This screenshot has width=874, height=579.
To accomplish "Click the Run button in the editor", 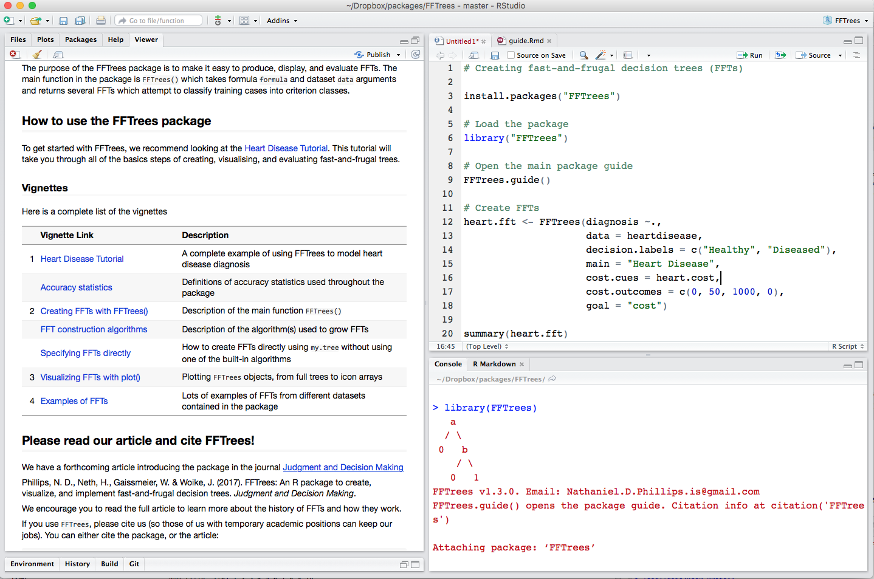I will coord(750,55).
